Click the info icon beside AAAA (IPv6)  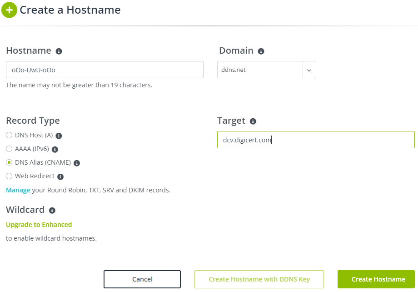point(55,149)
